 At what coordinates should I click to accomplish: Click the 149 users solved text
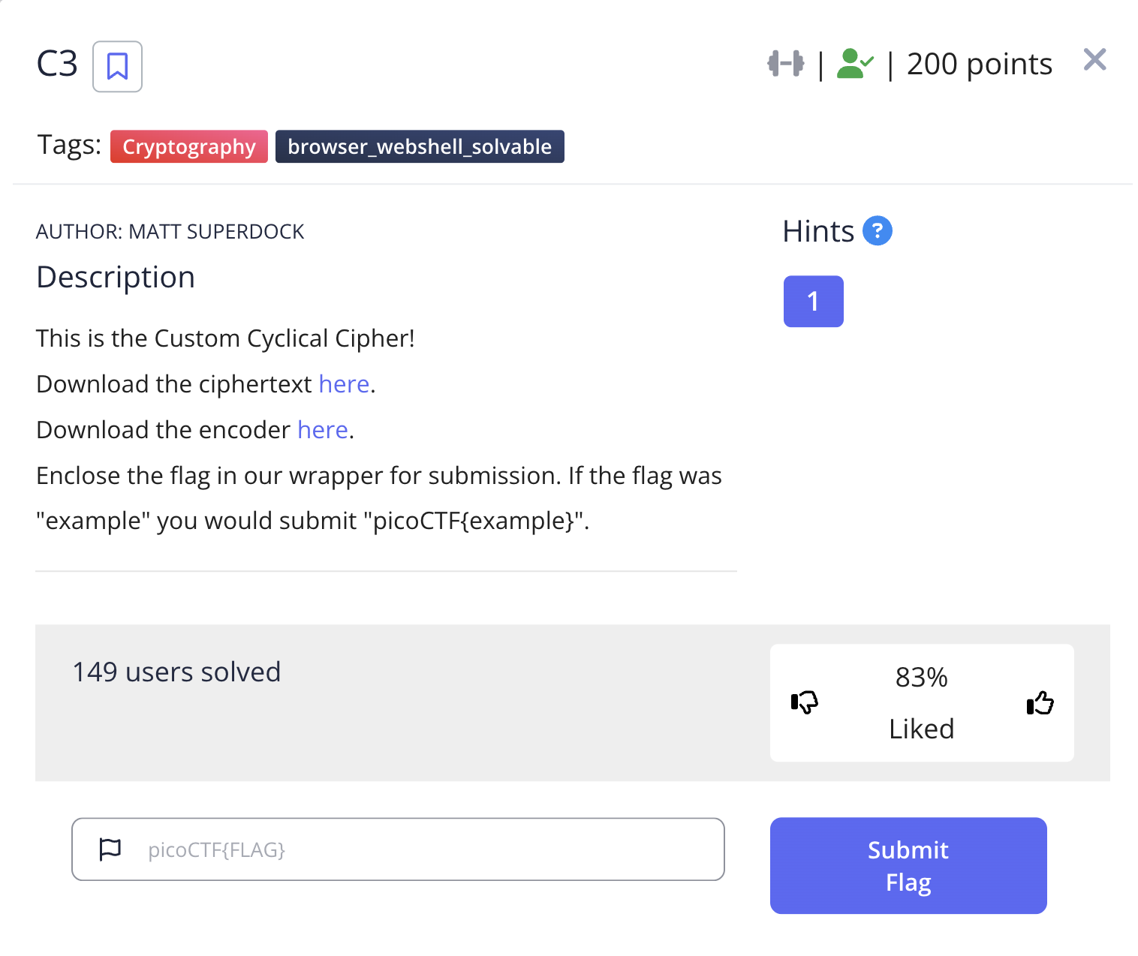176,672
